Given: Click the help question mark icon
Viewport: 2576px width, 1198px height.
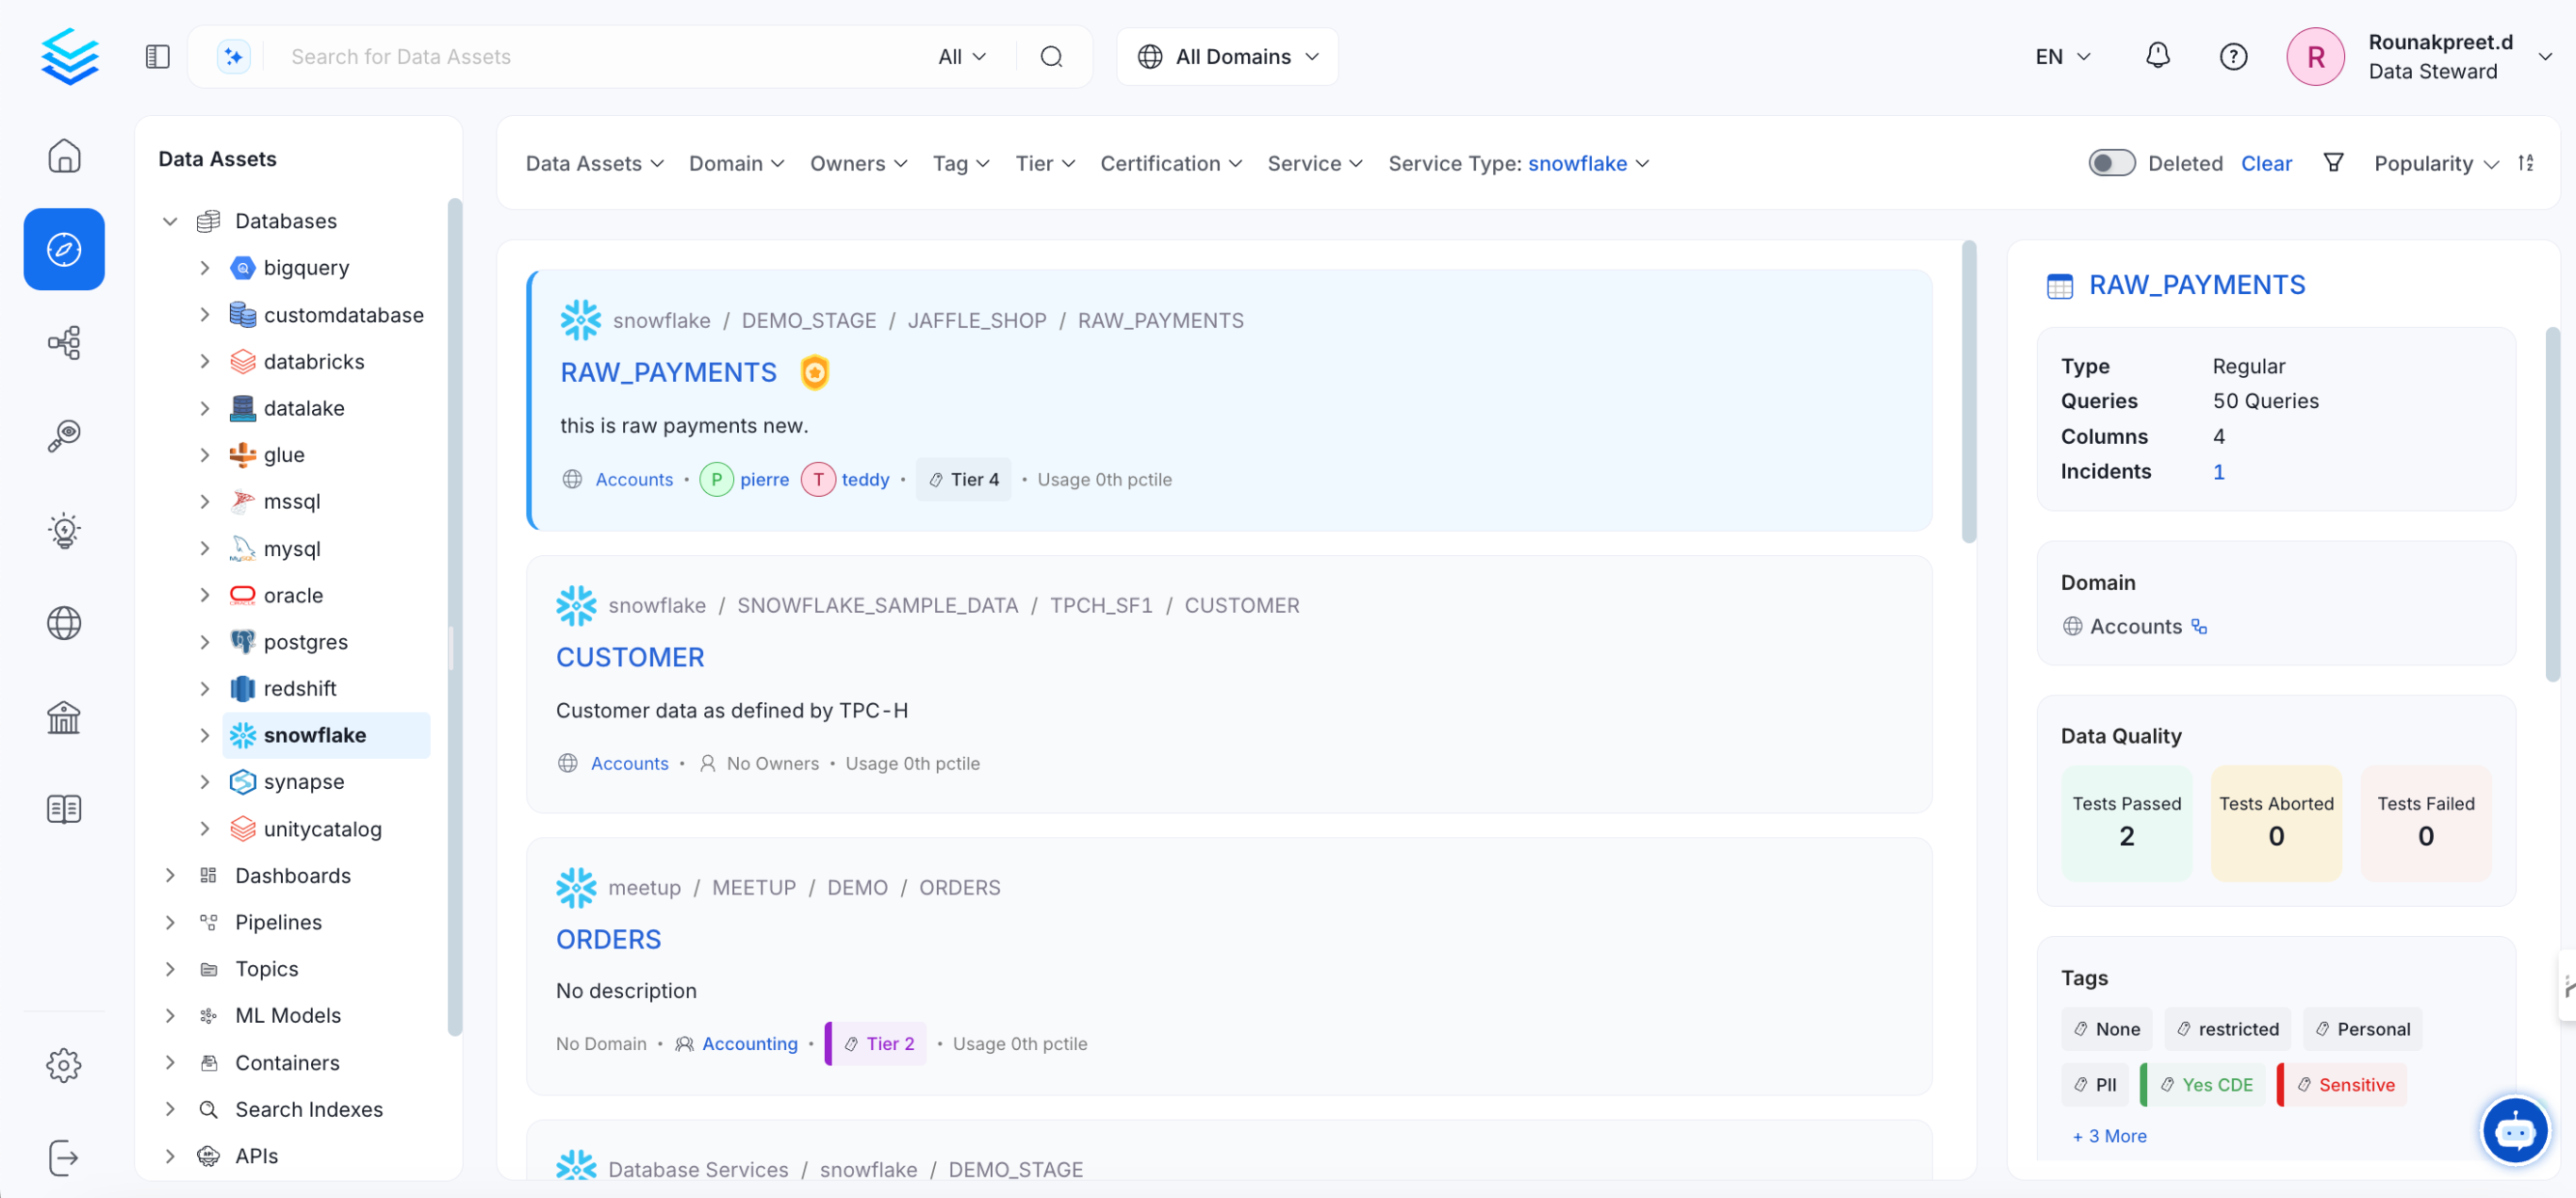Looking at the screenshot, I should click(2232, 56).
